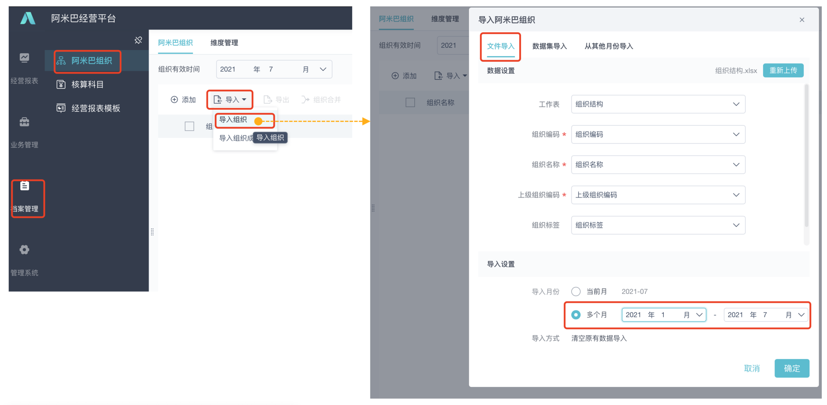The width and height of the screenshot is (827, 405).
Task: Select the 多个月 radio button
Action: click(x=576, y=314)
